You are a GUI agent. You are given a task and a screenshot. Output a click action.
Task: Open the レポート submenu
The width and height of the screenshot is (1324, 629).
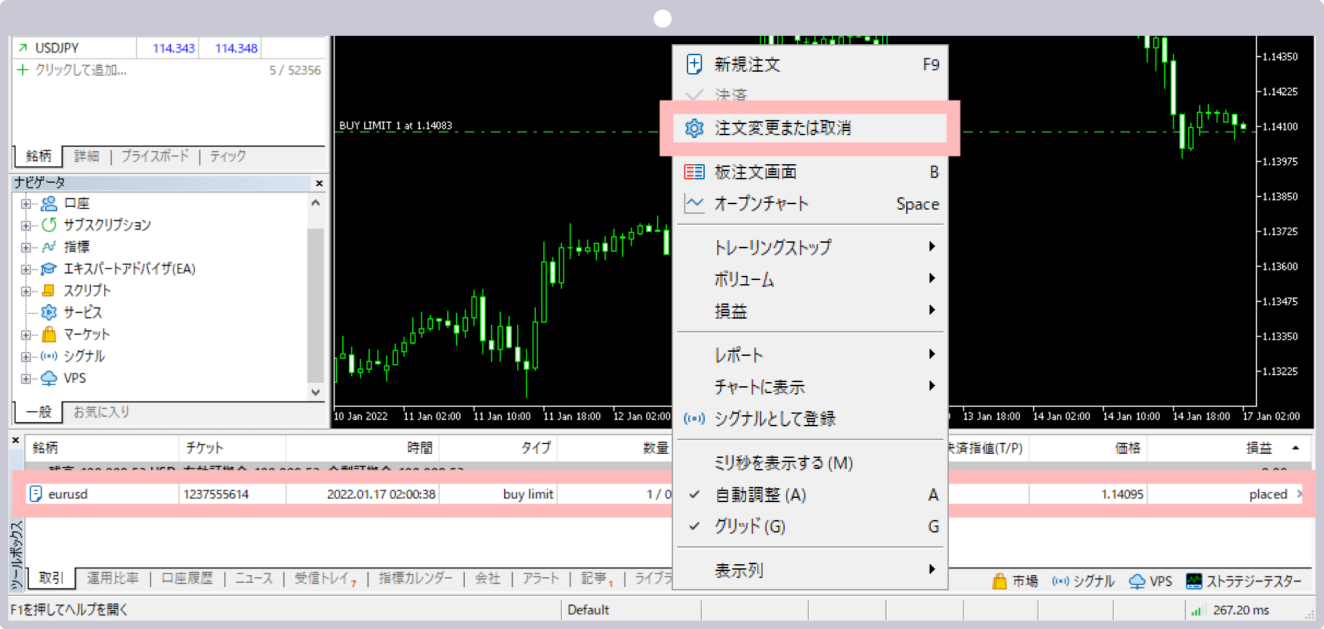(x=810, y=355)
